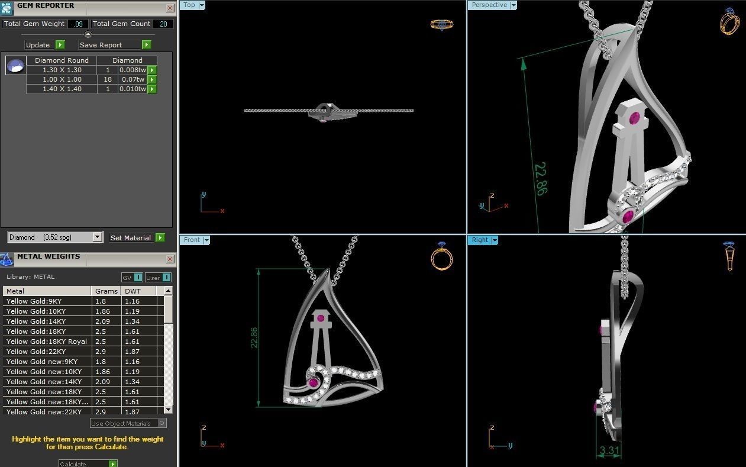Click the Front viewport ring icon
The image size is (746, 467).
pos(441,256)
